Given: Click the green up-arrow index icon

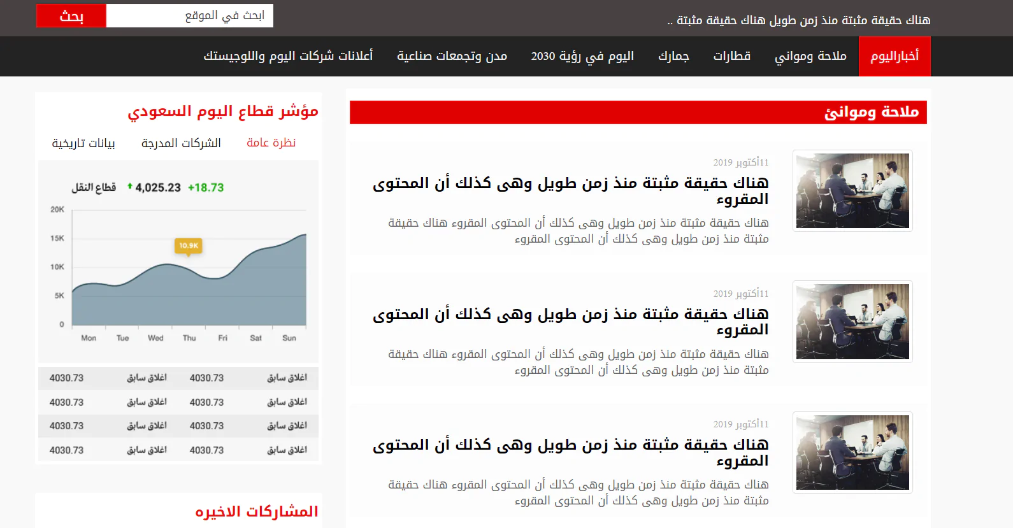Looking at the screenshot, I should tap(130, 187).
